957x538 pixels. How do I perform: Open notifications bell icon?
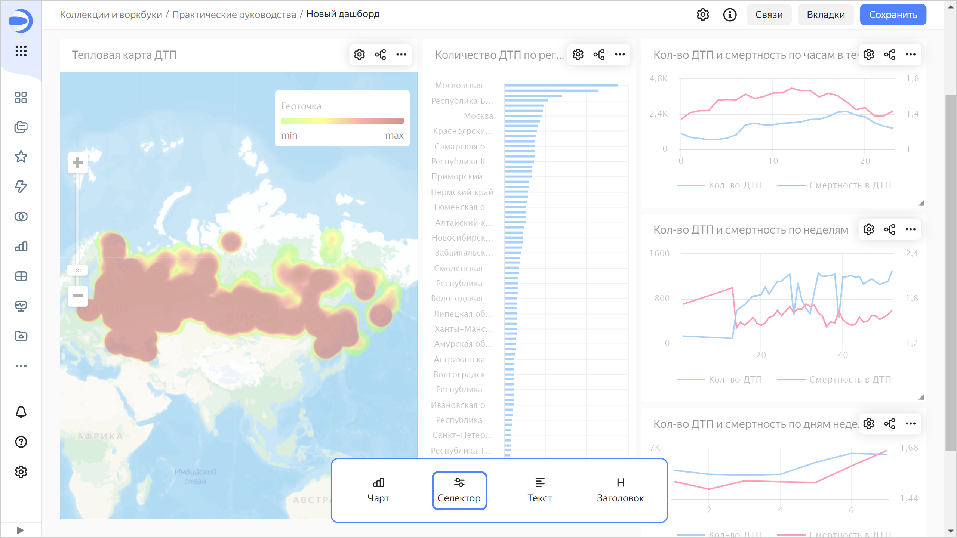(x=21, y=412)
